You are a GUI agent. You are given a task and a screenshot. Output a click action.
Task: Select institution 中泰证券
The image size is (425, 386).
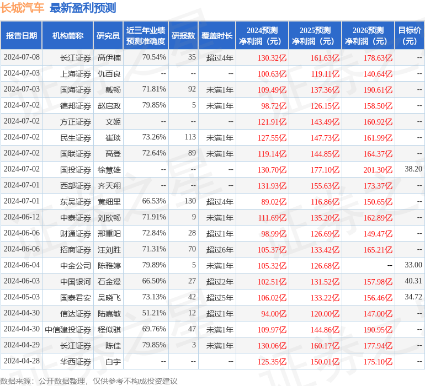(76, 217)
